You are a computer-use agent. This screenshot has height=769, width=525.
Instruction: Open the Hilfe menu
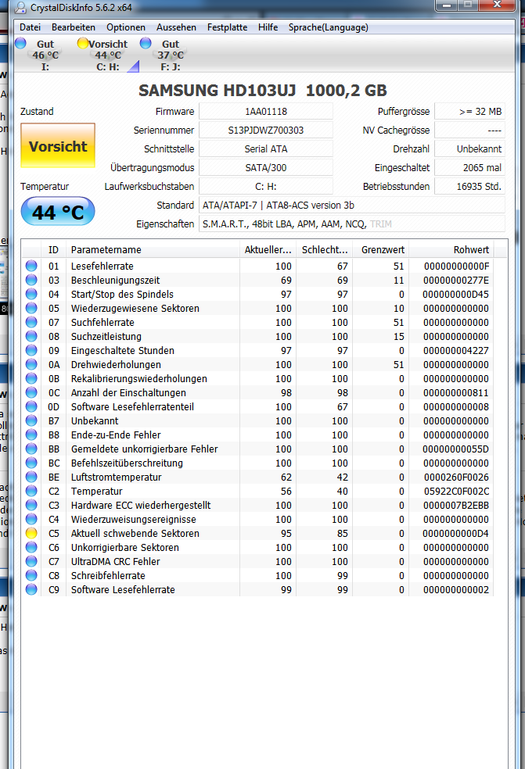(268, 27)
